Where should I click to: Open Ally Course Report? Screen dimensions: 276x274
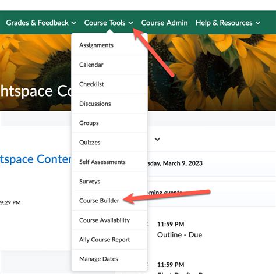pyautogui.click(x=109, y=240)
